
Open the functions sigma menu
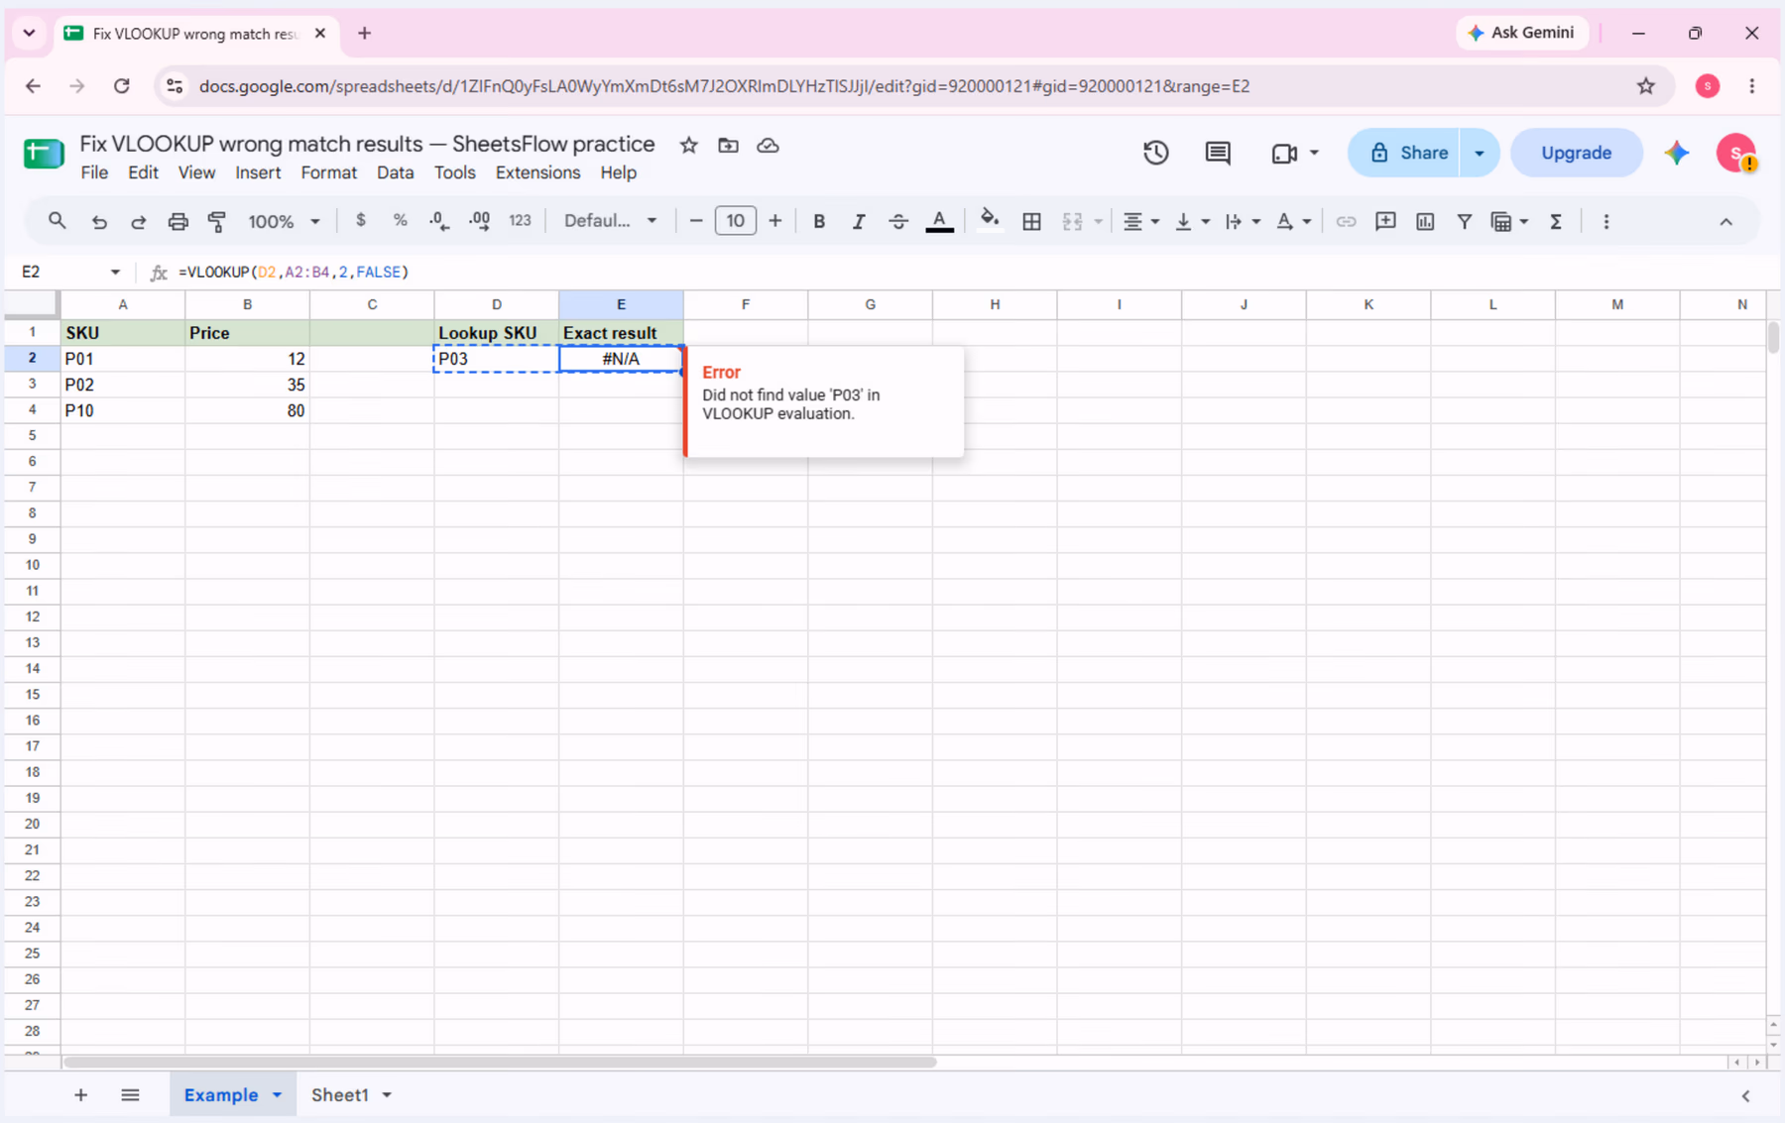point(1556,221)
